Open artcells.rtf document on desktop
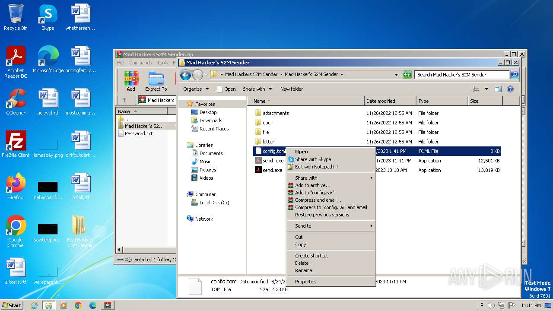Viewport: 553px width, 311px height. (x=16, y=271)
